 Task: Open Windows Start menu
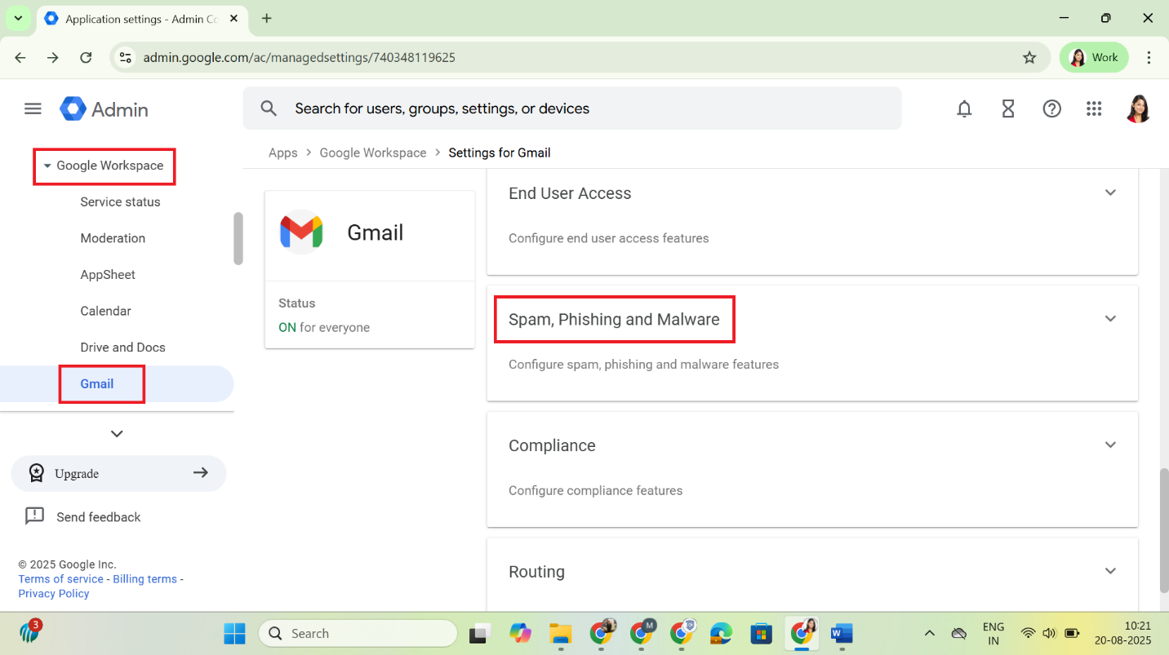(x=234, y=633)
